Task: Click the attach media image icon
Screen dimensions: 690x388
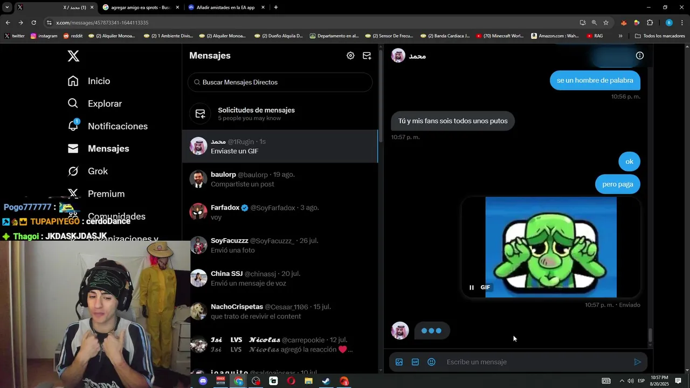Action: [399, 362]
